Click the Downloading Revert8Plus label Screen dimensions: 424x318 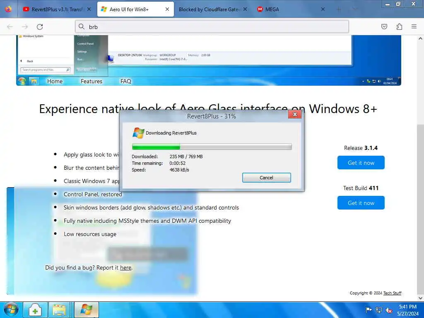(x=171, y=133)
